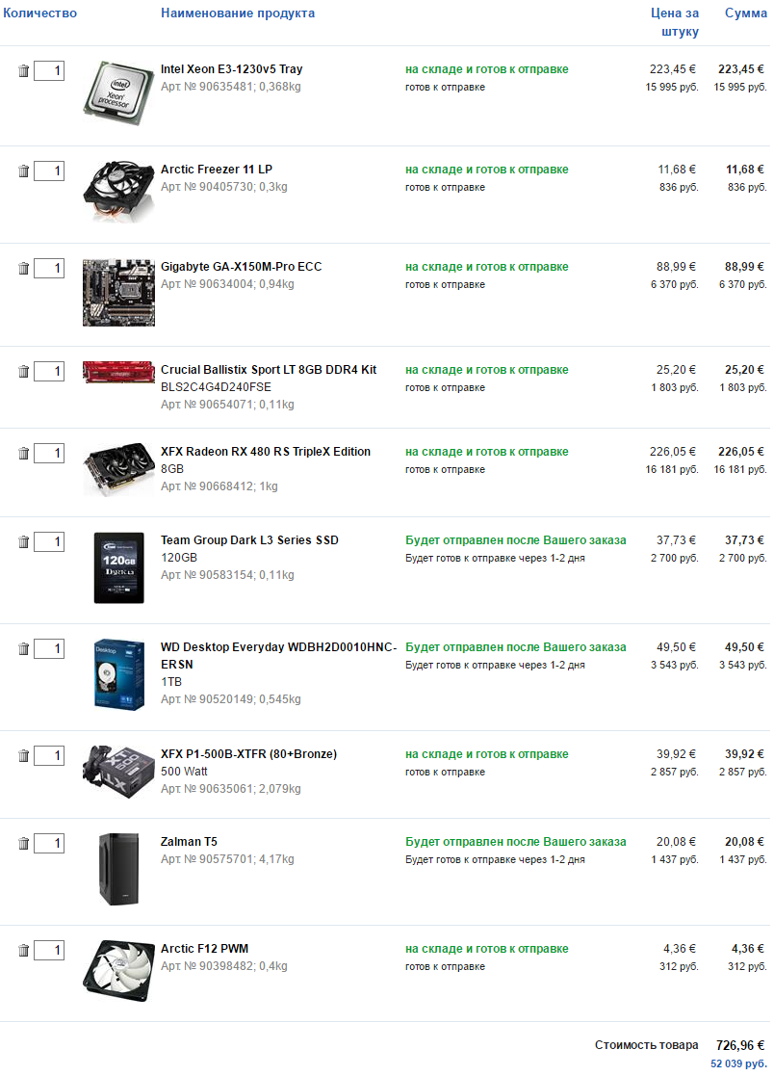Delete XFX Radeon RX 480 from cart

24,454
